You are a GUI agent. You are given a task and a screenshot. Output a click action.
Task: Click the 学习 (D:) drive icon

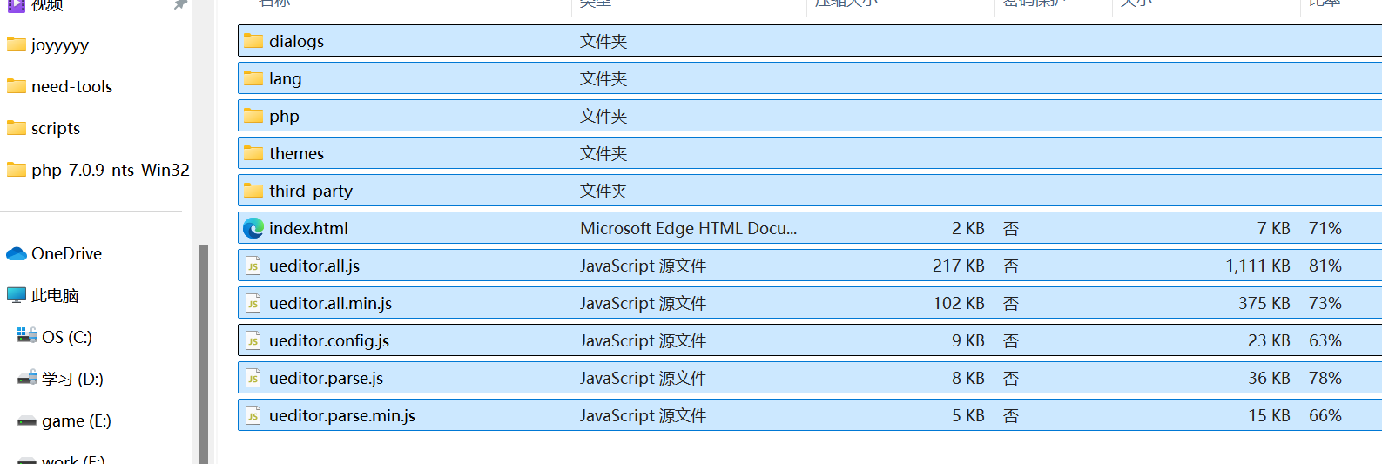point(27,379)
